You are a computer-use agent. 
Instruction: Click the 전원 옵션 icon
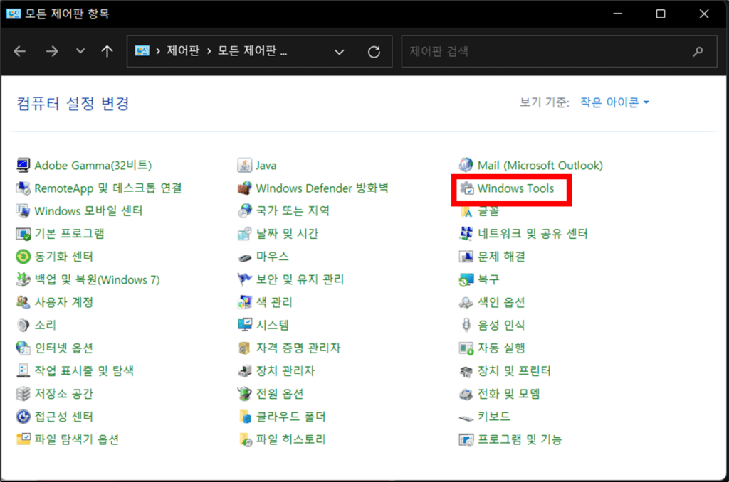pos(245,394)
